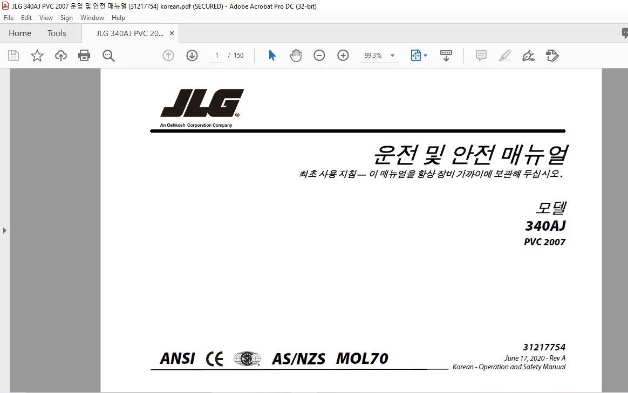Print the document using printer icon
This screenshot has height=393, width=628.
[84, 56]
